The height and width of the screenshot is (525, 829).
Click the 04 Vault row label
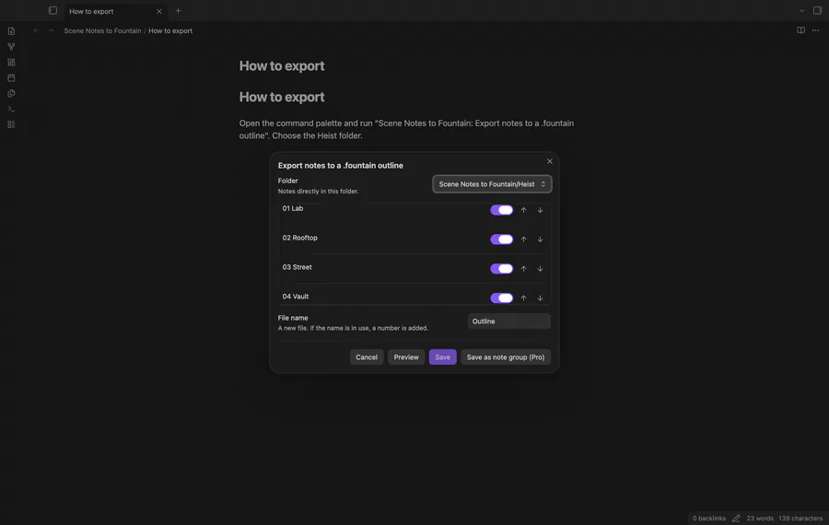tap(295, 297)
